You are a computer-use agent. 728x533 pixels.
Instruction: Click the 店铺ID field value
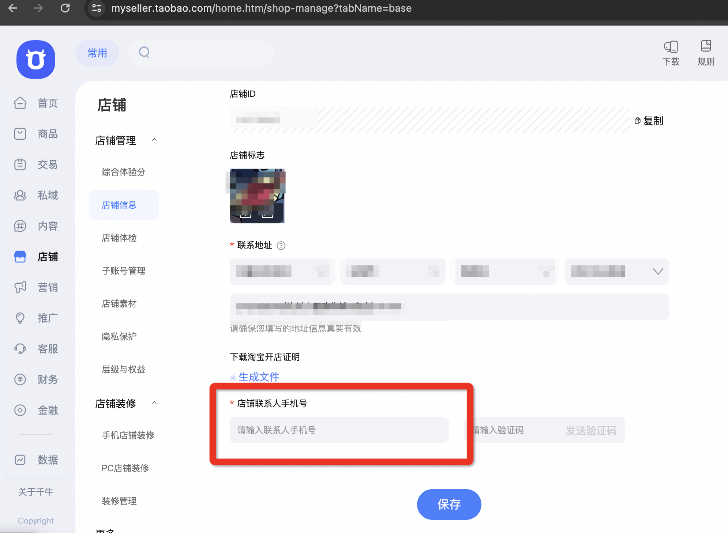pos(430,120)
